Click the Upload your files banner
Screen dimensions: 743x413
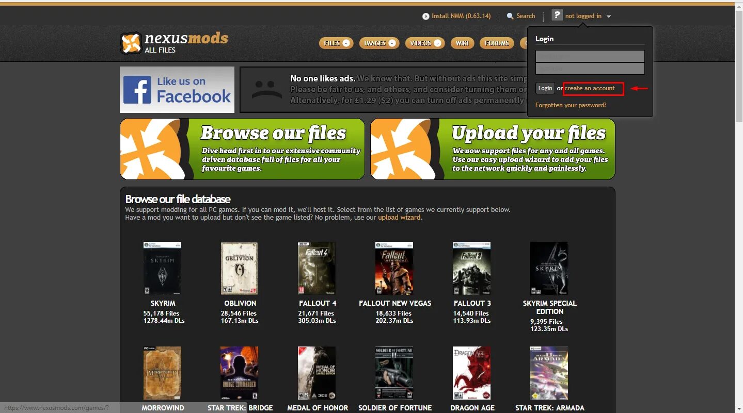(x=493, y=149)
